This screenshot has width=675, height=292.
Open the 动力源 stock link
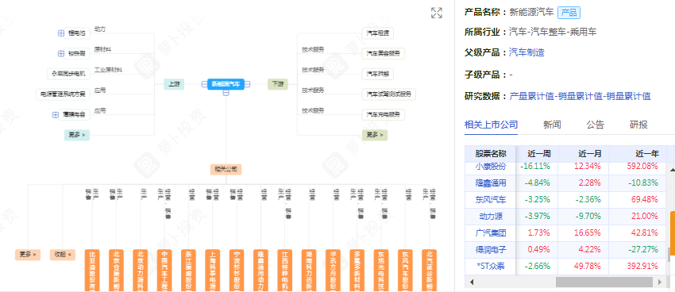pos(491,217)
